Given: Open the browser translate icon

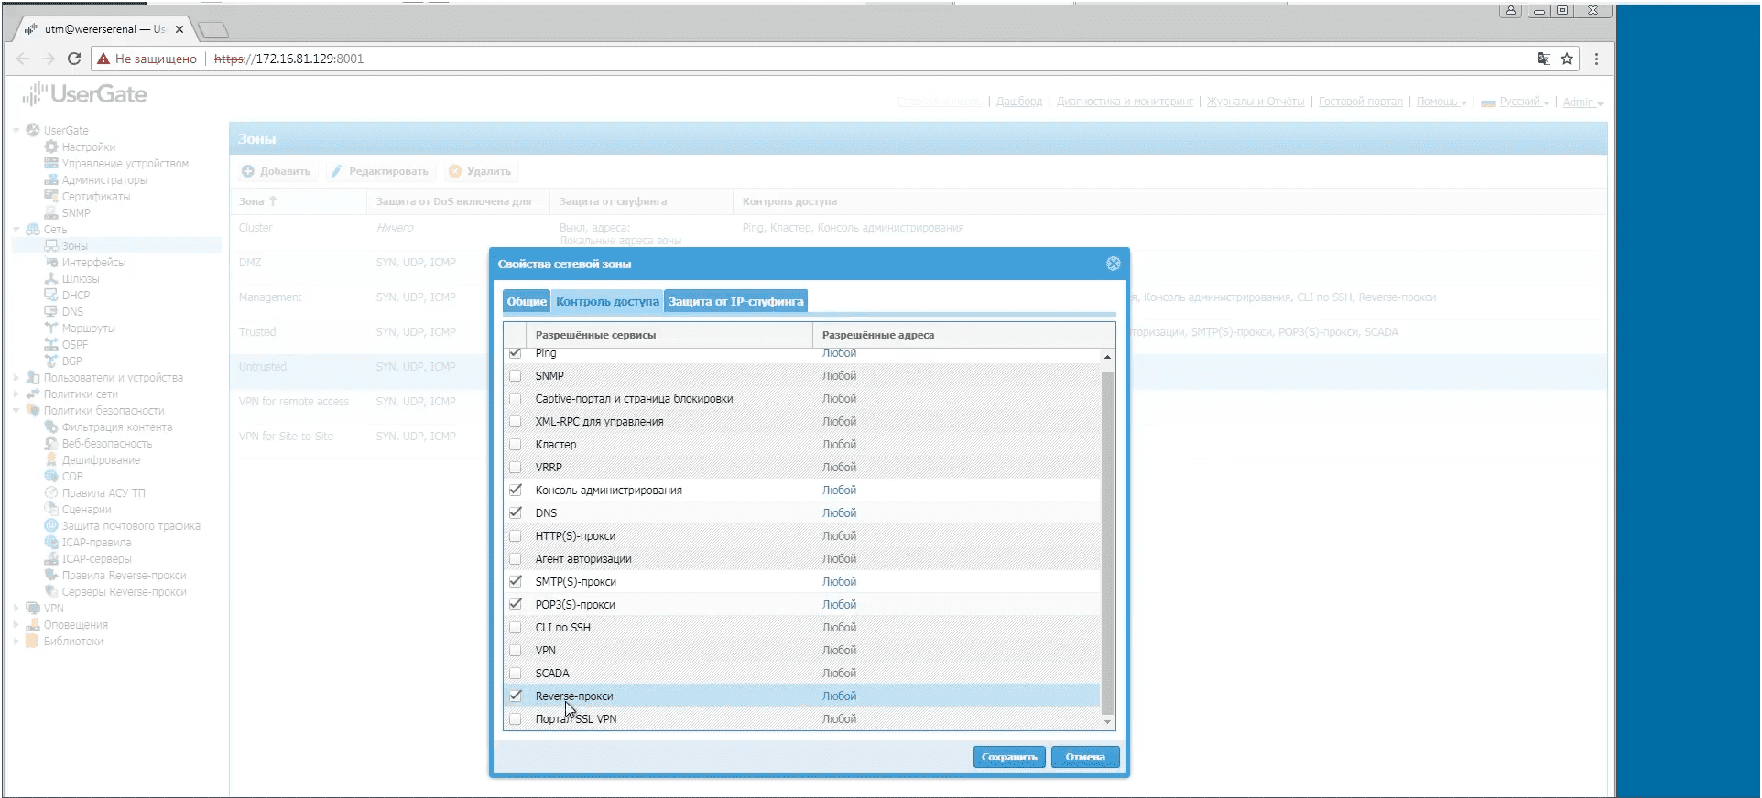Looking at the screenshot, I should pos(1544,59).
